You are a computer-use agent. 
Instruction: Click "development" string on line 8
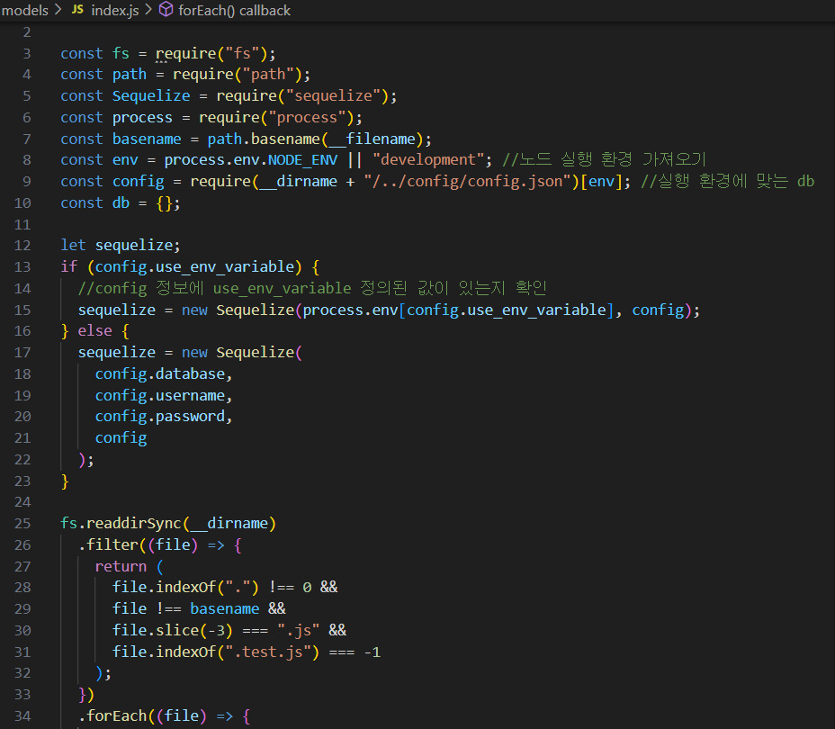pos(429,160)
